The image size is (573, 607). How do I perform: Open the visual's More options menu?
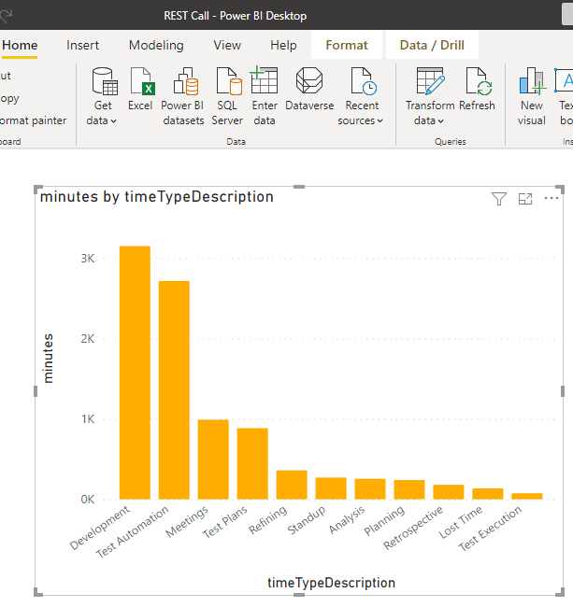tap(552, 199)
